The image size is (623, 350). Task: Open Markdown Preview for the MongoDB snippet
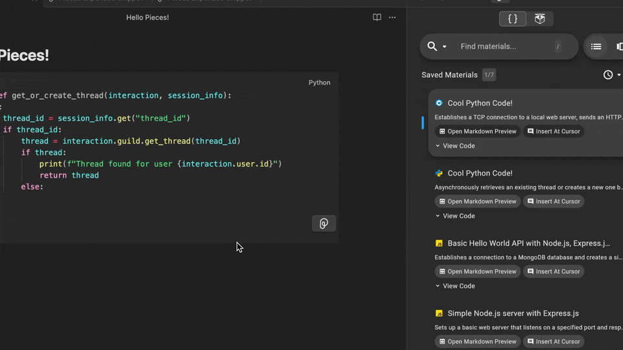[478, 272]
